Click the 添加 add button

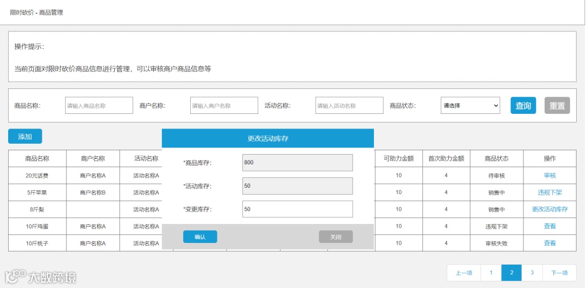click(x=25, y=136)
